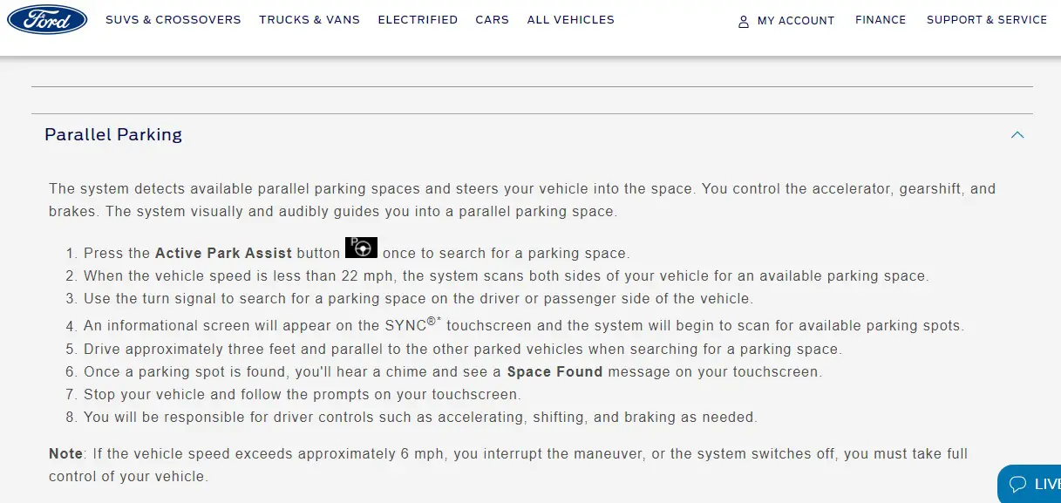The height and width of the screenshot is (503, 1061).
Task: Open the SUVs & Crossovers menu
Action: (x=173, y=19)
